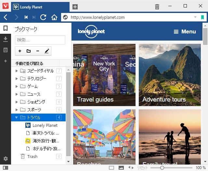Select the Trash folder
This screenshot has width=208, height=171.
pyautogui.click(x=38, y=157)
